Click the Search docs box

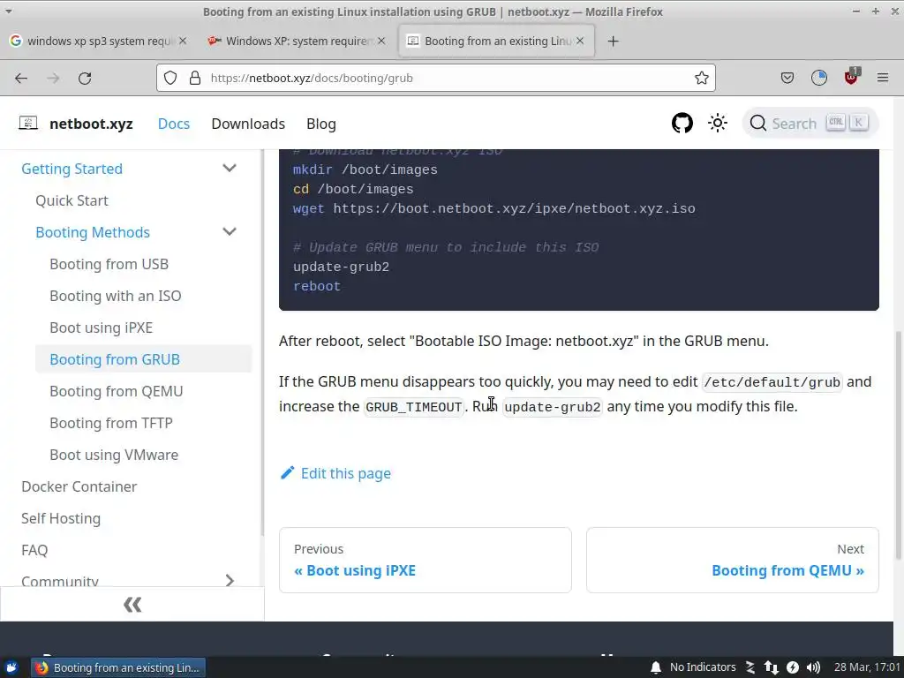pos(810,123)
